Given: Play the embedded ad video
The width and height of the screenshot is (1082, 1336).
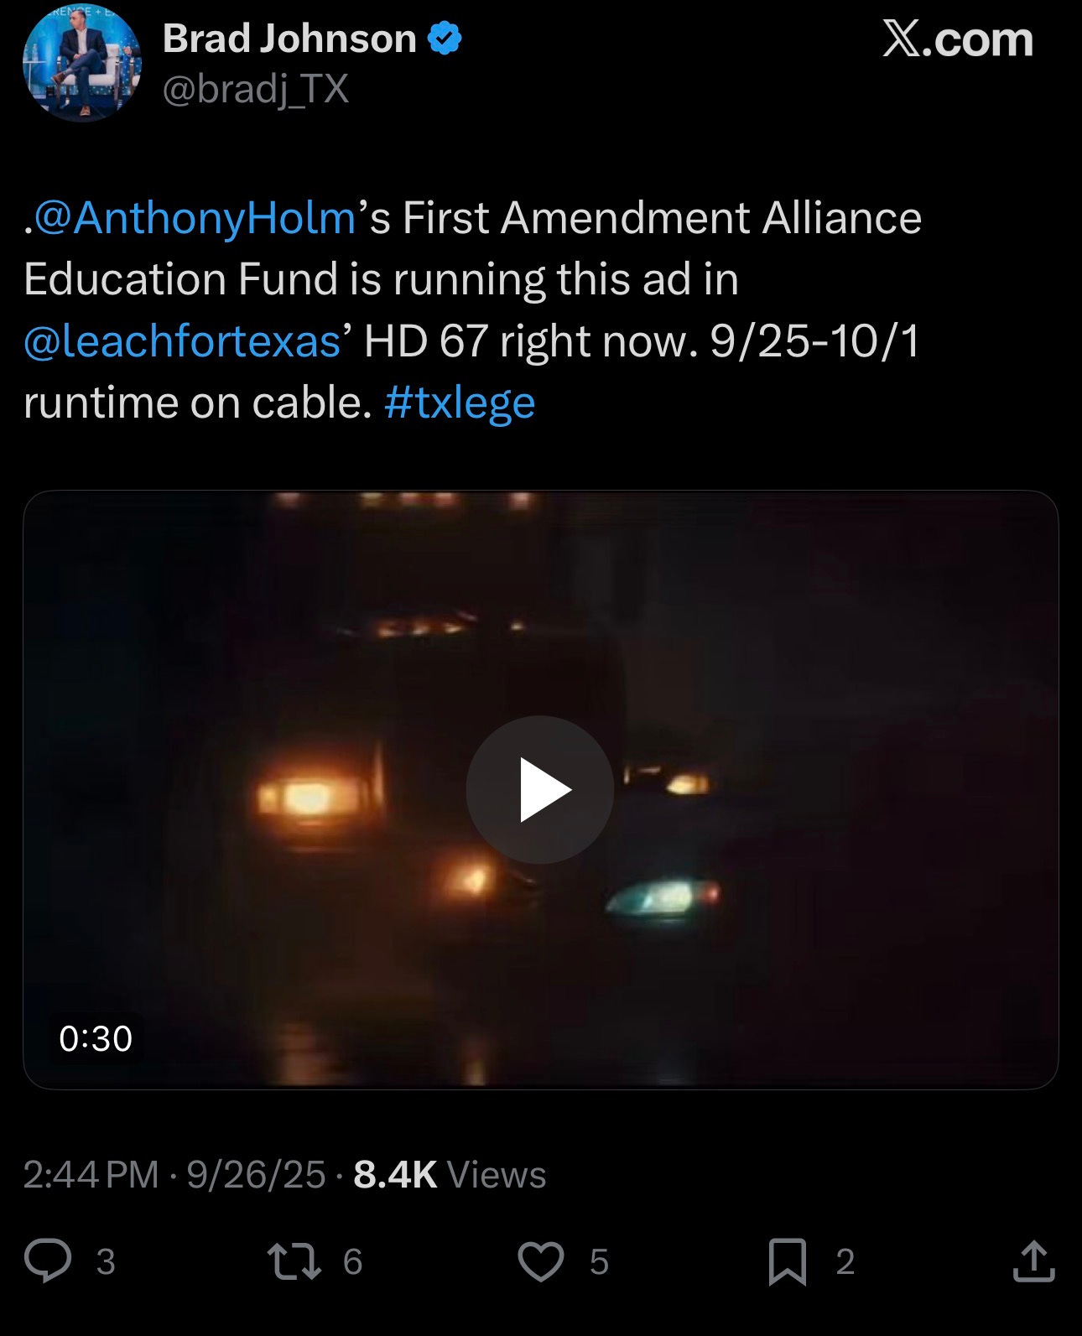Looking at the screenshot, I should point(540,789).
